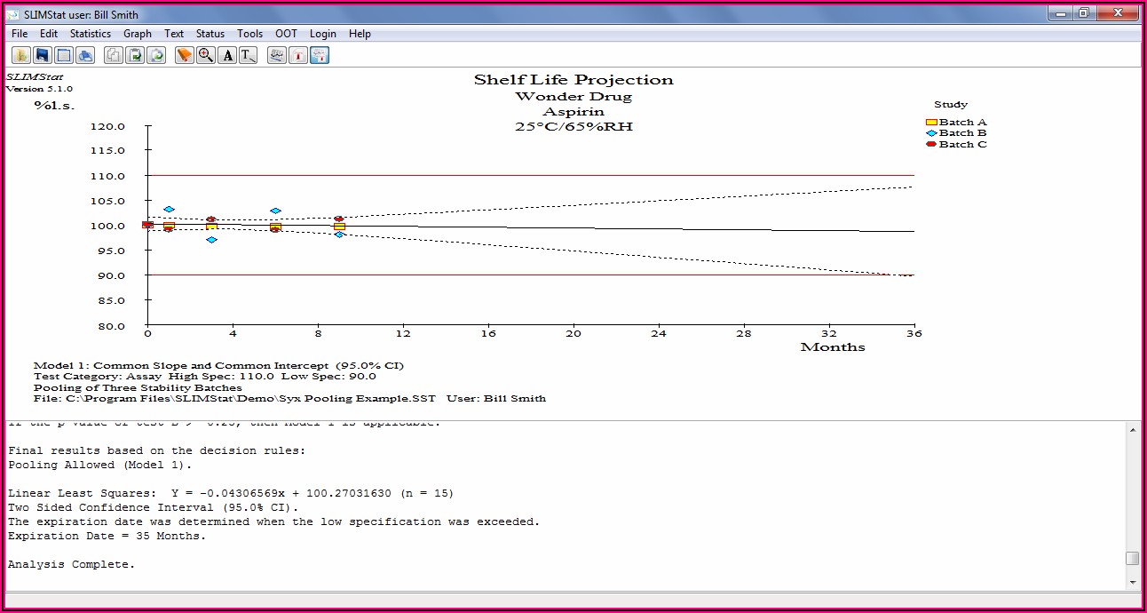
Task: Open the Graph menu
Action: pyautogui.click(x=138, y=34)
